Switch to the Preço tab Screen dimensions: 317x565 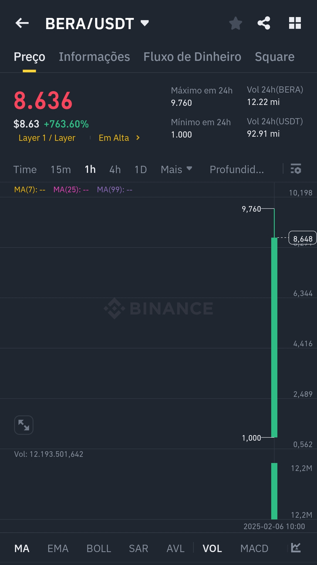(x=29, y=57)
